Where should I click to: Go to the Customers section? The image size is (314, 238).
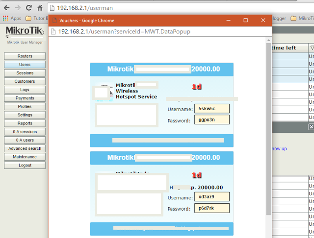tap(25, 81)
